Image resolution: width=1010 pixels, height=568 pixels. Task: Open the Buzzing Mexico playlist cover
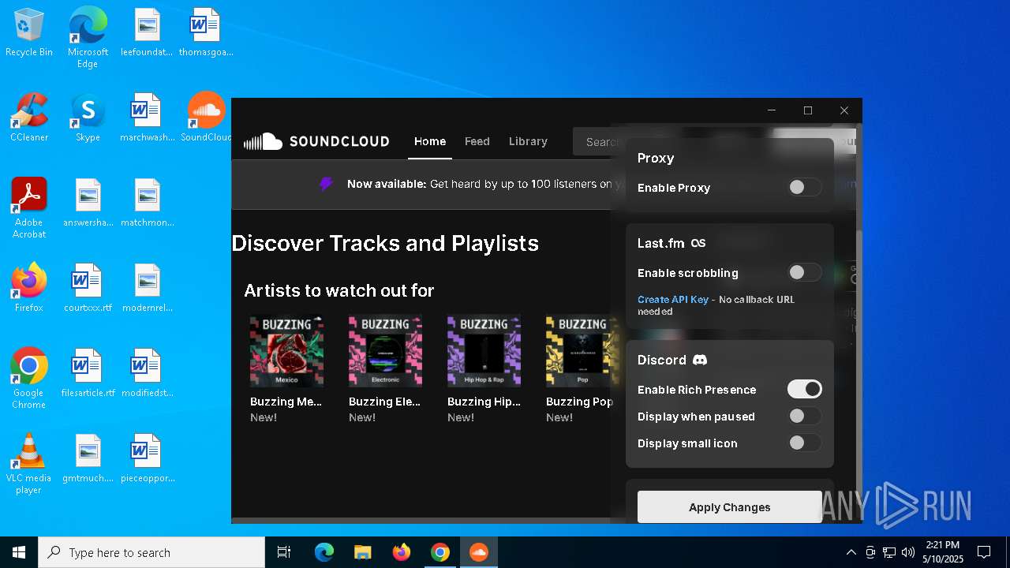pyautogui.click(x=286, y=351)
